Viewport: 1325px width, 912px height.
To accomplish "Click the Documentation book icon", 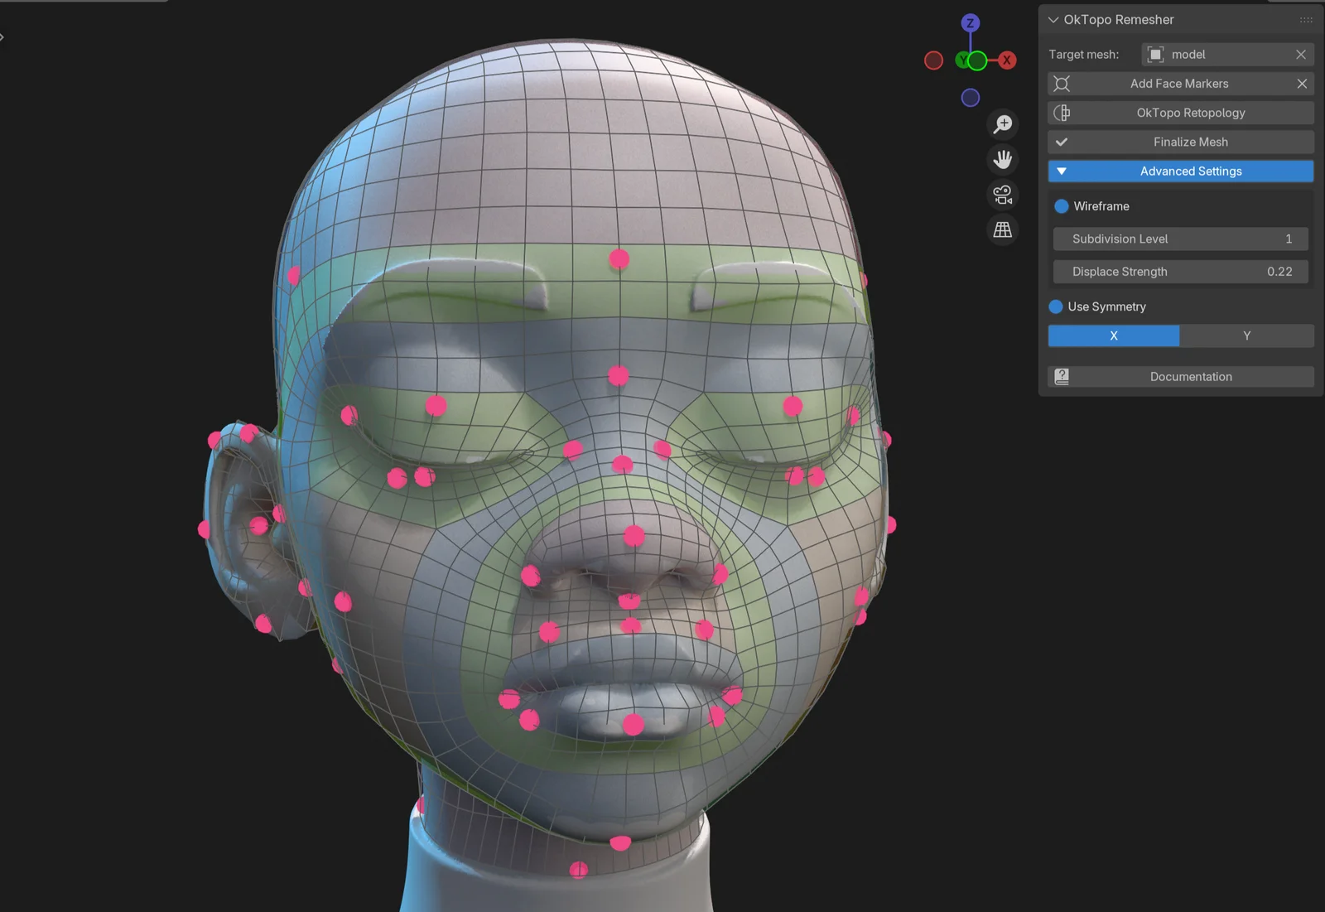I will (1062, 376).
